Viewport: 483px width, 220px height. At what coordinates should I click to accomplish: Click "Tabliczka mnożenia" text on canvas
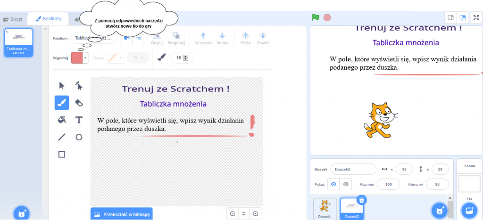(173, 104)
